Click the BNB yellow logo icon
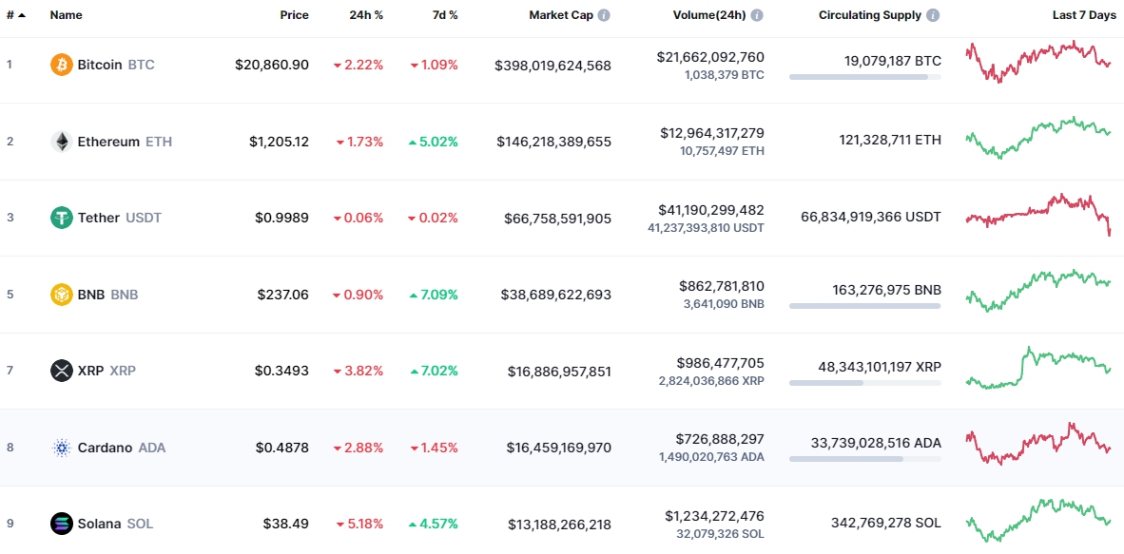1124x554 pixels. (x=62, y=294)
